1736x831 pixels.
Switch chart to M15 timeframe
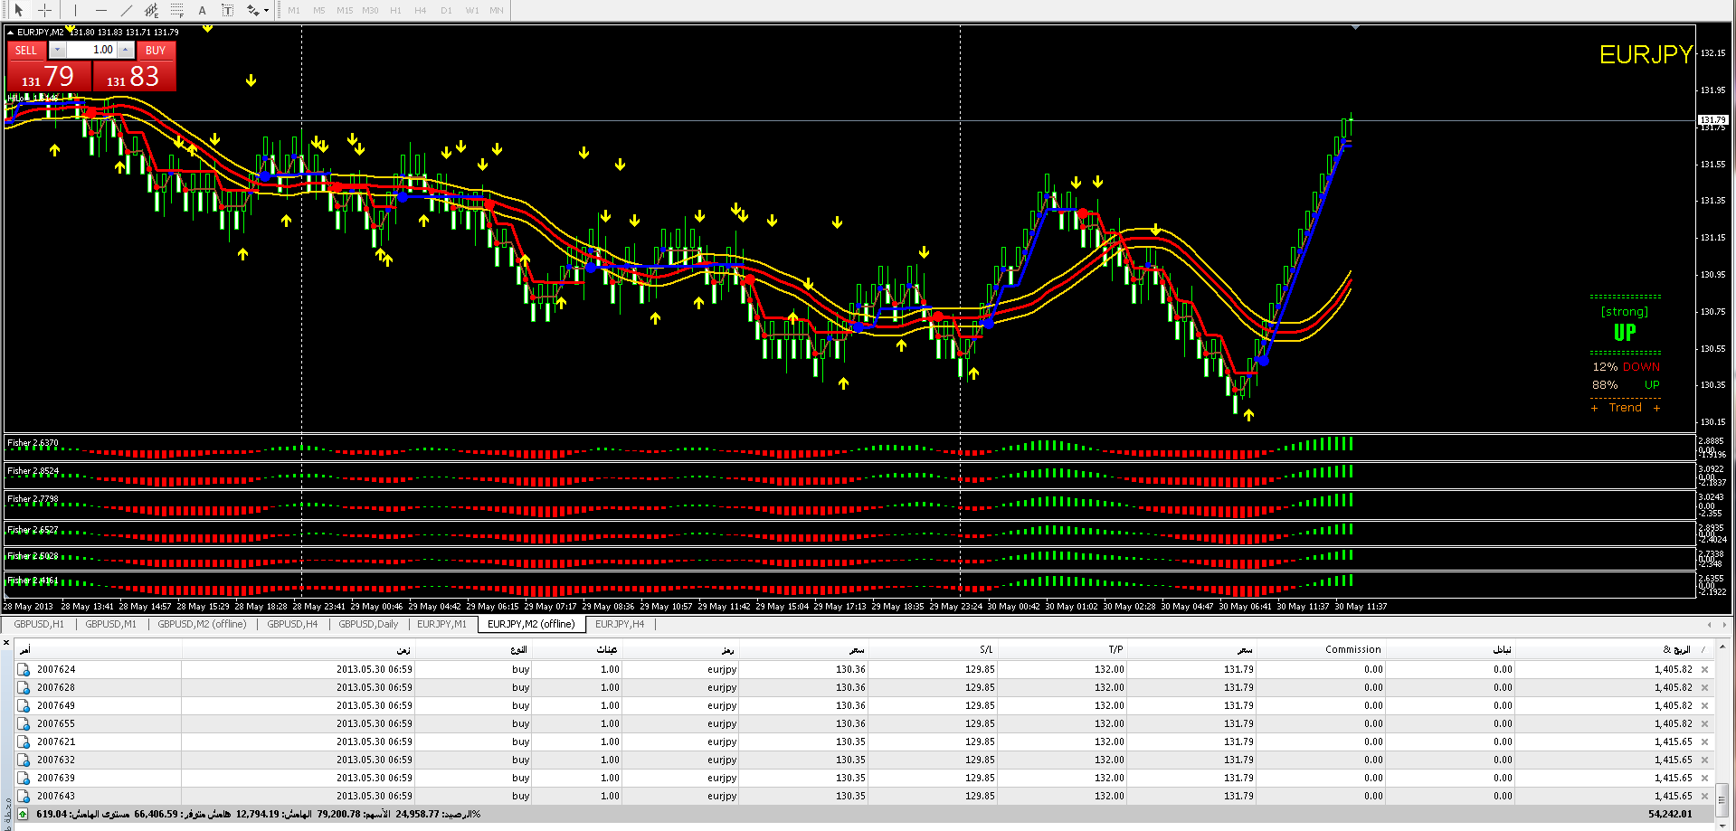click(x=345, y=10)
